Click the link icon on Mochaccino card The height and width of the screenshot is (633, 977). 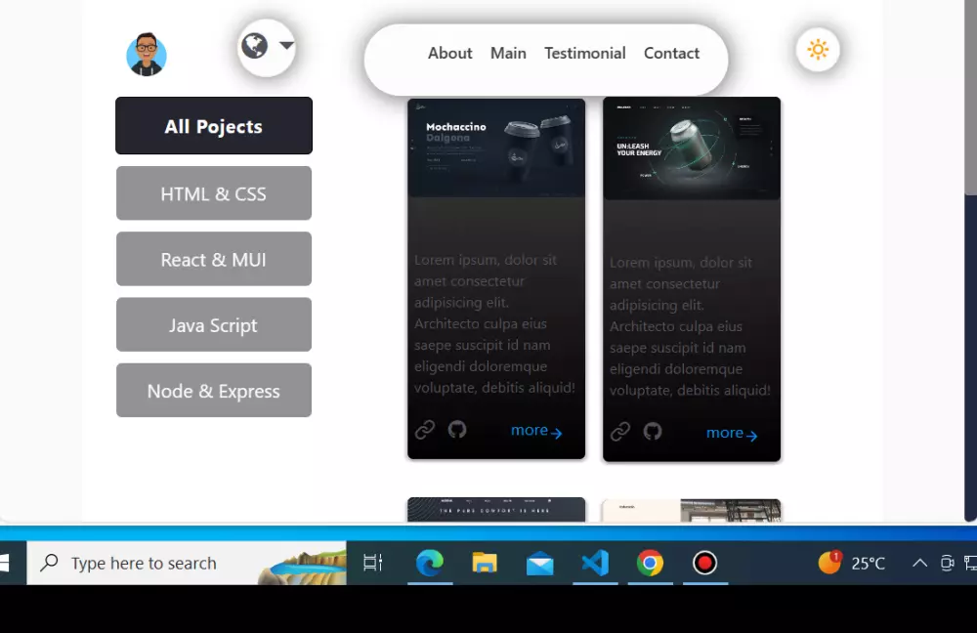click(425, 430)
